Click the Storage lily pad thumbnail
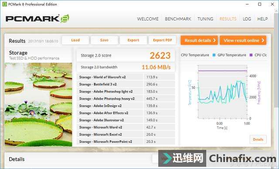Image resolution: width=279 pixels, height=169 pixels. pos(38,105)
